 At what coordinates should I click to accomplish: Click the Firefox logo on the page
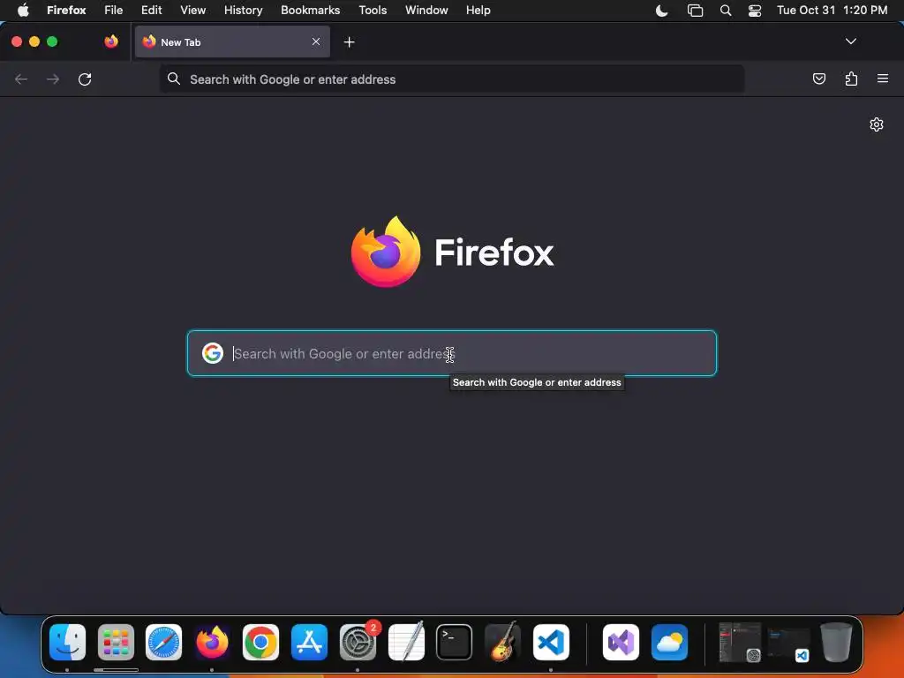click(x=386, y=252)
